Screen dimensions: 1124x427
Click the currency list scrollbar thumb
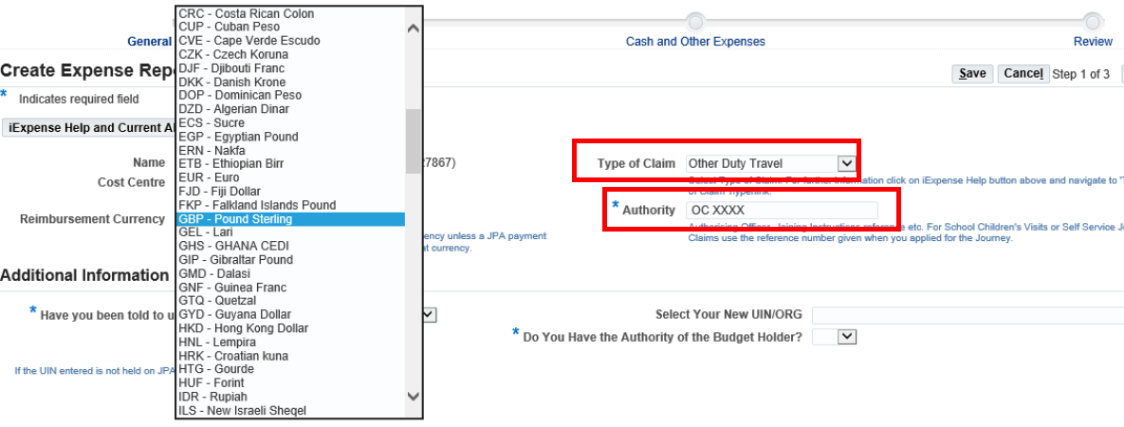(413, 140)
